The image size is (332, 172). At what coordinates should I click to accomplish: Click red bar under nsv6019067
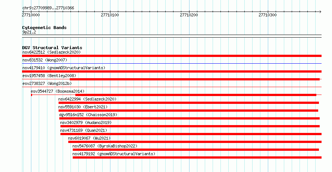tap(195, 142)
